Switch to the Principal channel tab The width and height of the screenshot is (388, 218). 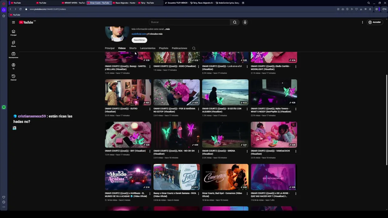(x=110, y=48)
